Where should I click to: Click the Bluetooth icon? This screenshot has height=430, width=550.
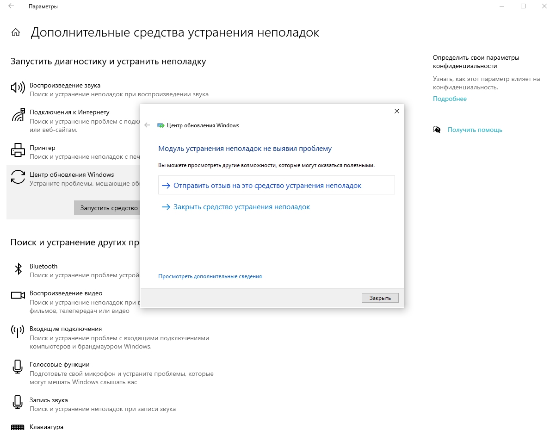18,269
